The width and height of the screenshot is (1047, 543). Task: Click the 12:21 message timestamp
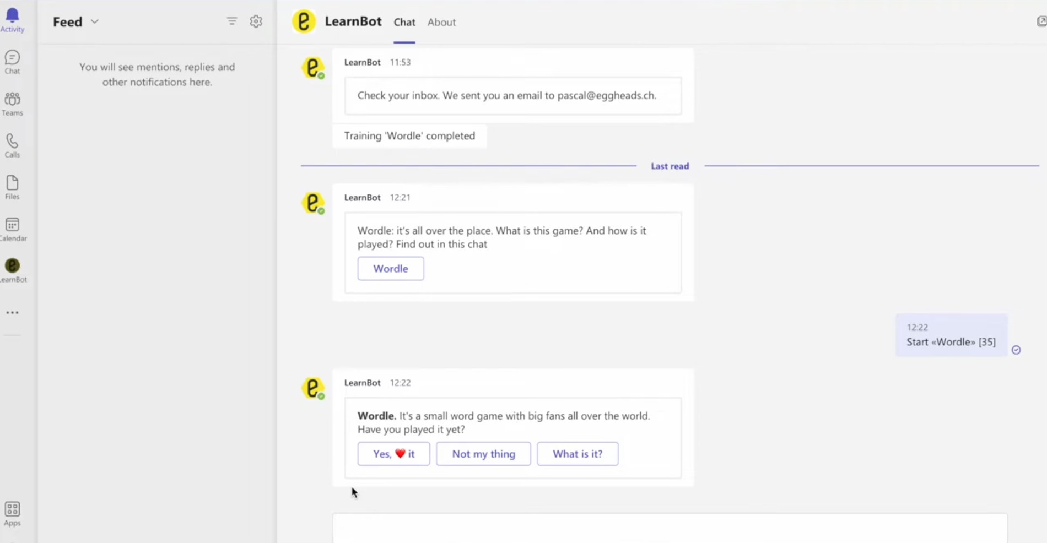click(x=400, y=197)
